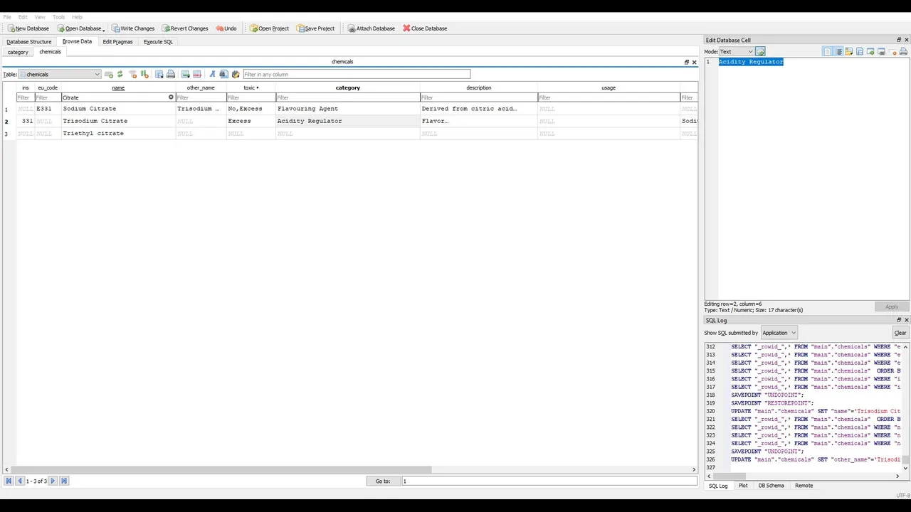Click the clear all filters icon
Viewport: 911px width, 512px height.
tap(132, 74)
